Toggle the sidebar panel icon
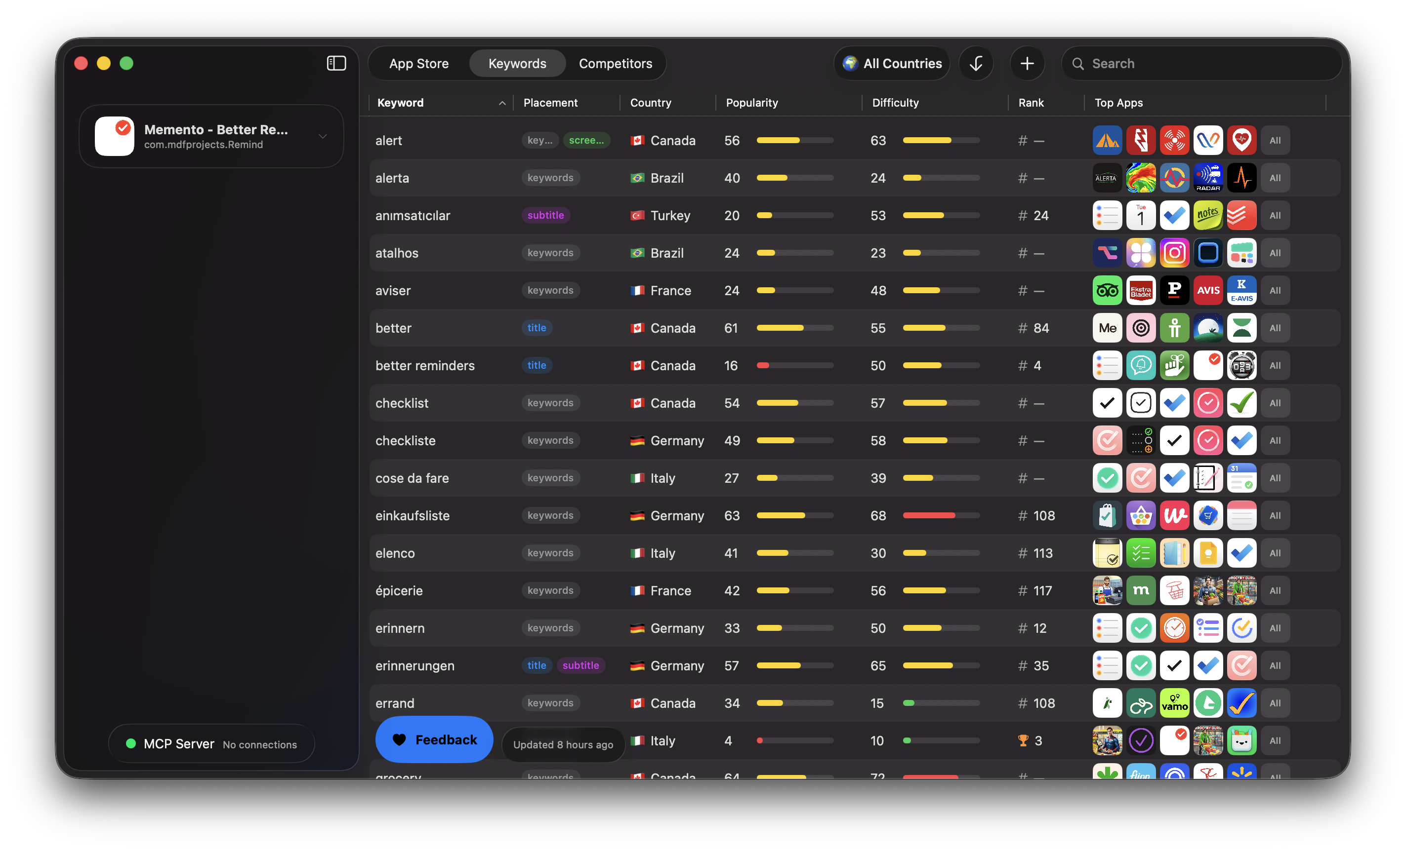This screenshot has width=1406, height=852. pyautogui.click(x=336, y=63)
